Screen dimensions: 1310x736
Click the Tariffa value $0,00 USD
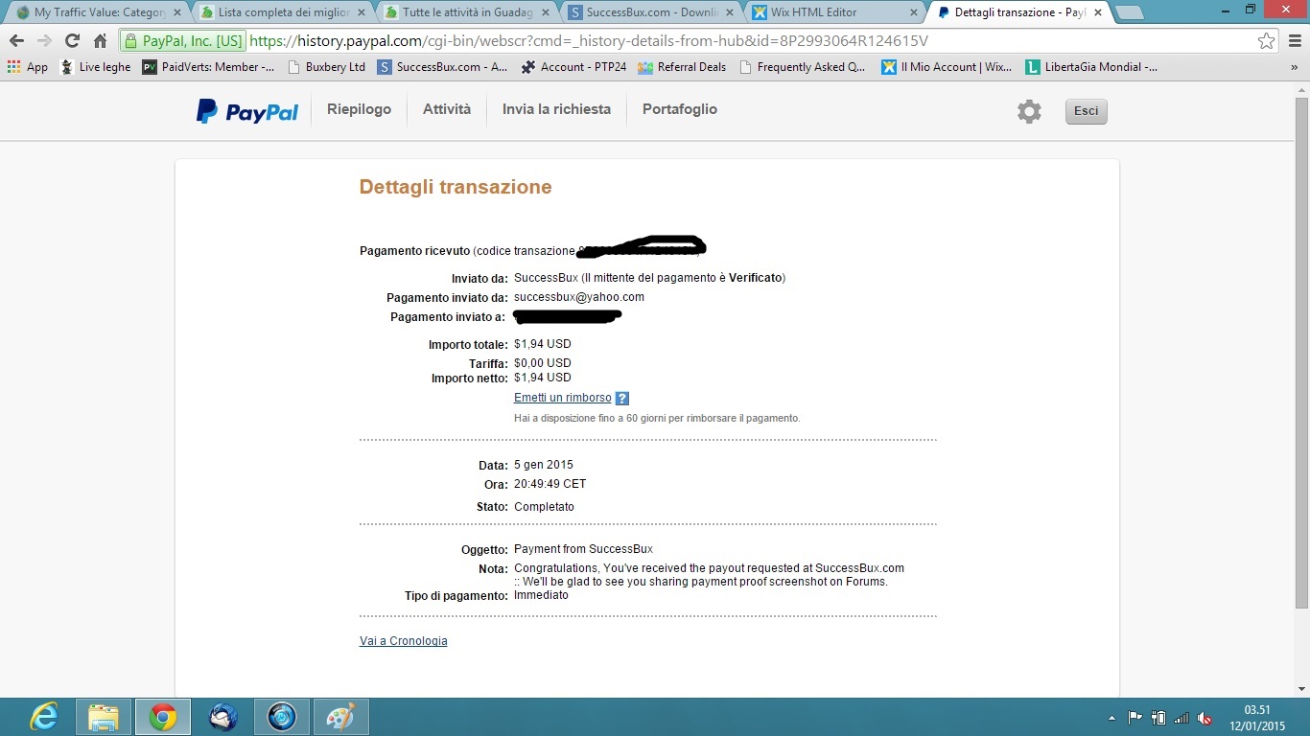543,363
